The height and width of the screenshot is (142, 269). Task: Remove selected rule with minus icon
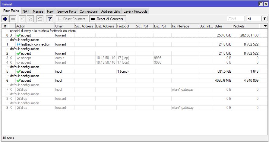[x=13, y=19]
